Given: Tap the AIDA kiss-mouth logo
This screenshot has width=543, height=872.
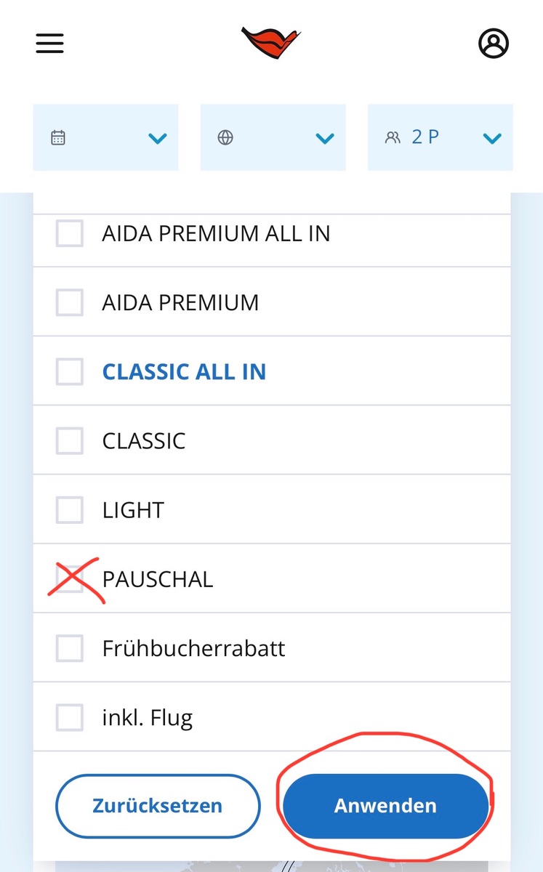Looking at the screenshot, I should (270, 43).
